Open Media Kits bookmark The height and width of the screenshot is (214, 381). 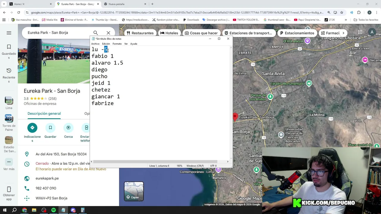[50, 20]
